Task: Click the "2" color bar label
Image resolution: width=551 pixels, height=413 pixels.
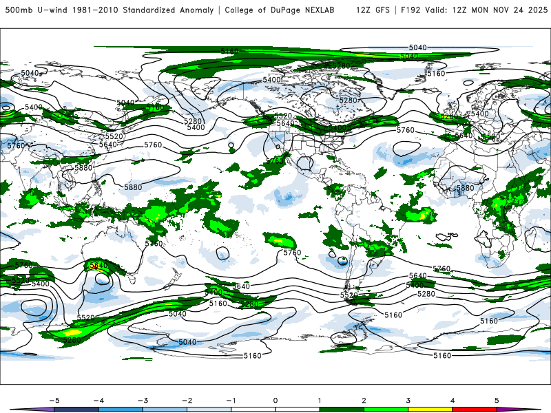Action: [364, 401]
